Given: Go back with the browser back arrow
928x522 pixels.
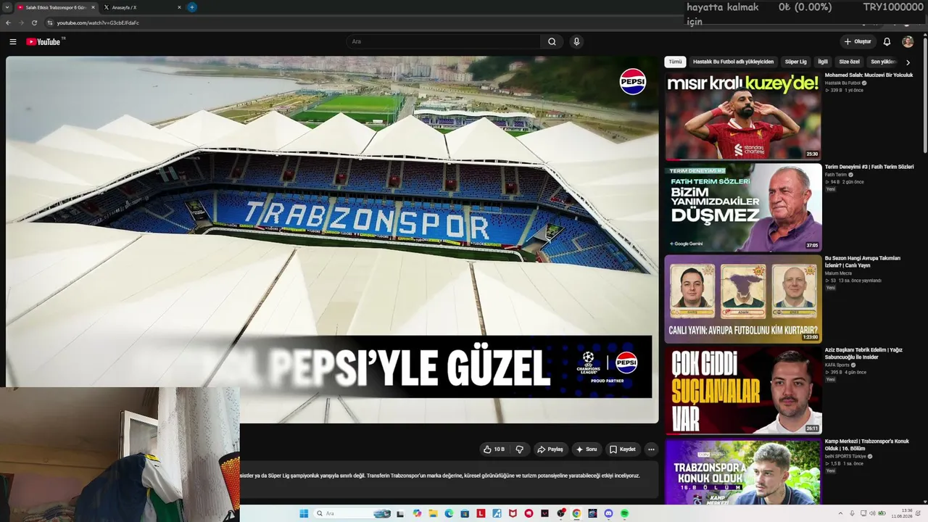Looking at the screenshot, I should pos(8,22).
